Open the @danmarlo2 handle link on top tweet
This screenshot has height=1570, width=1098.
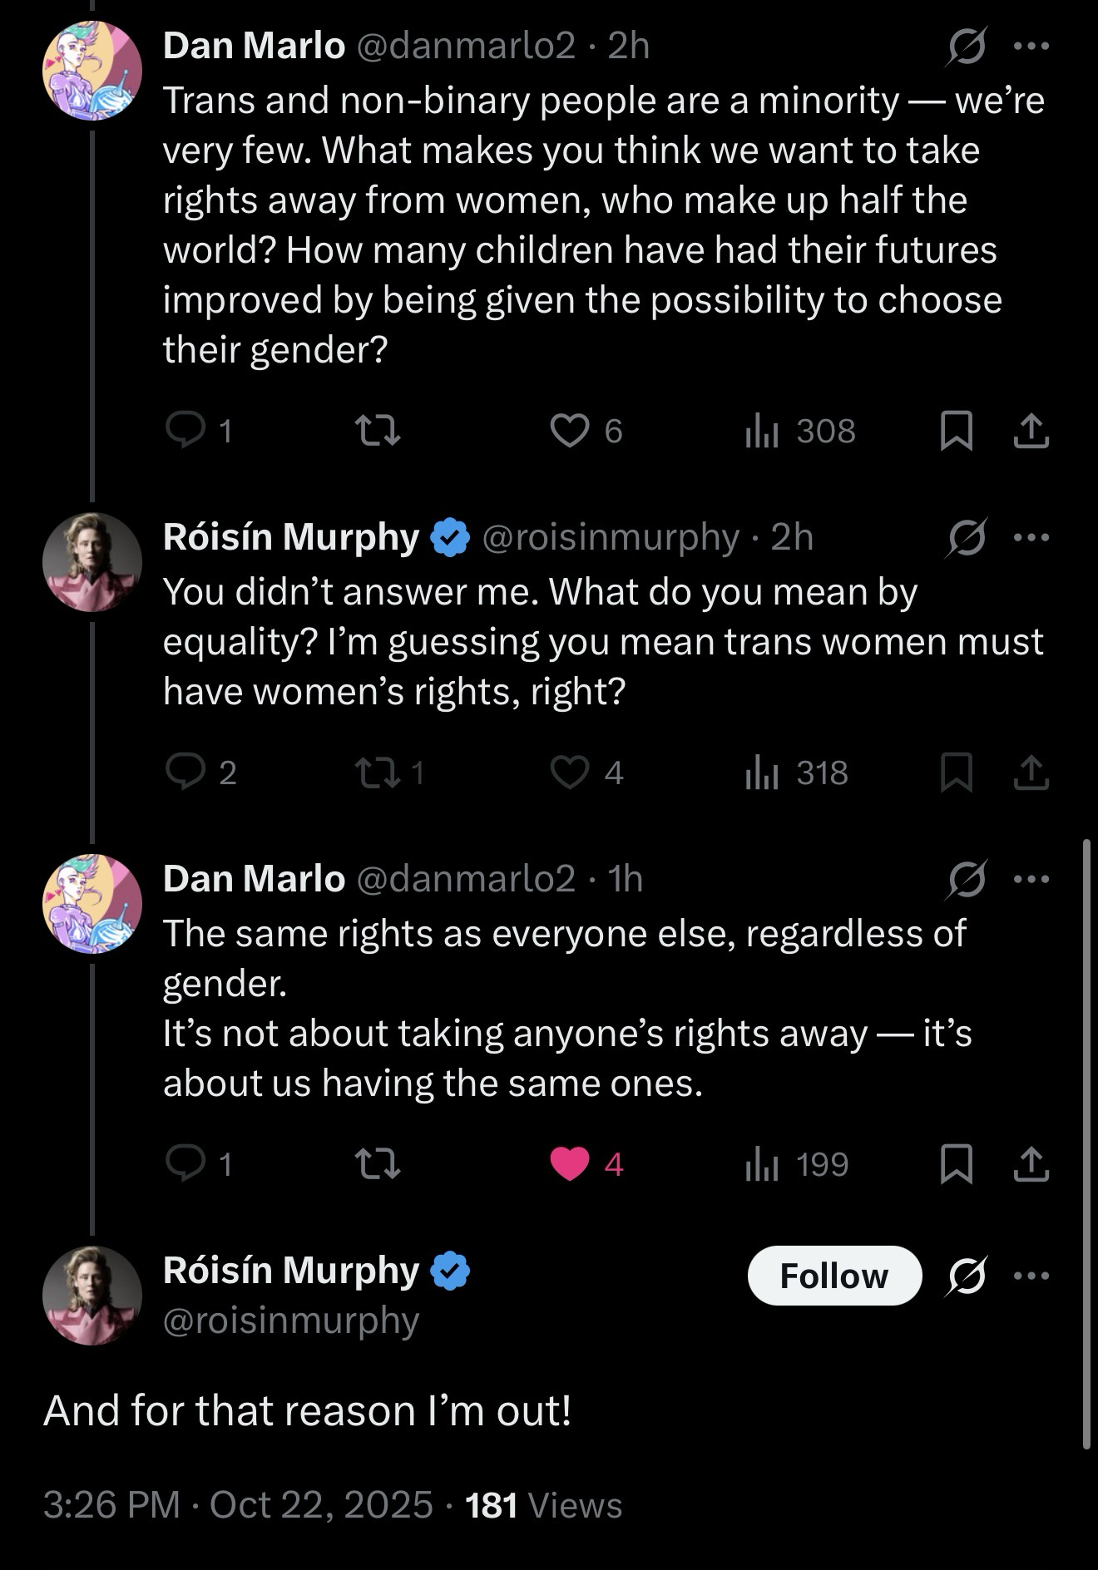coord(466,46)
